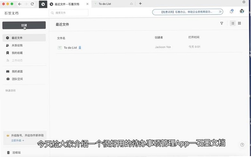Open a new tab with plus icon

pos(140,4)
